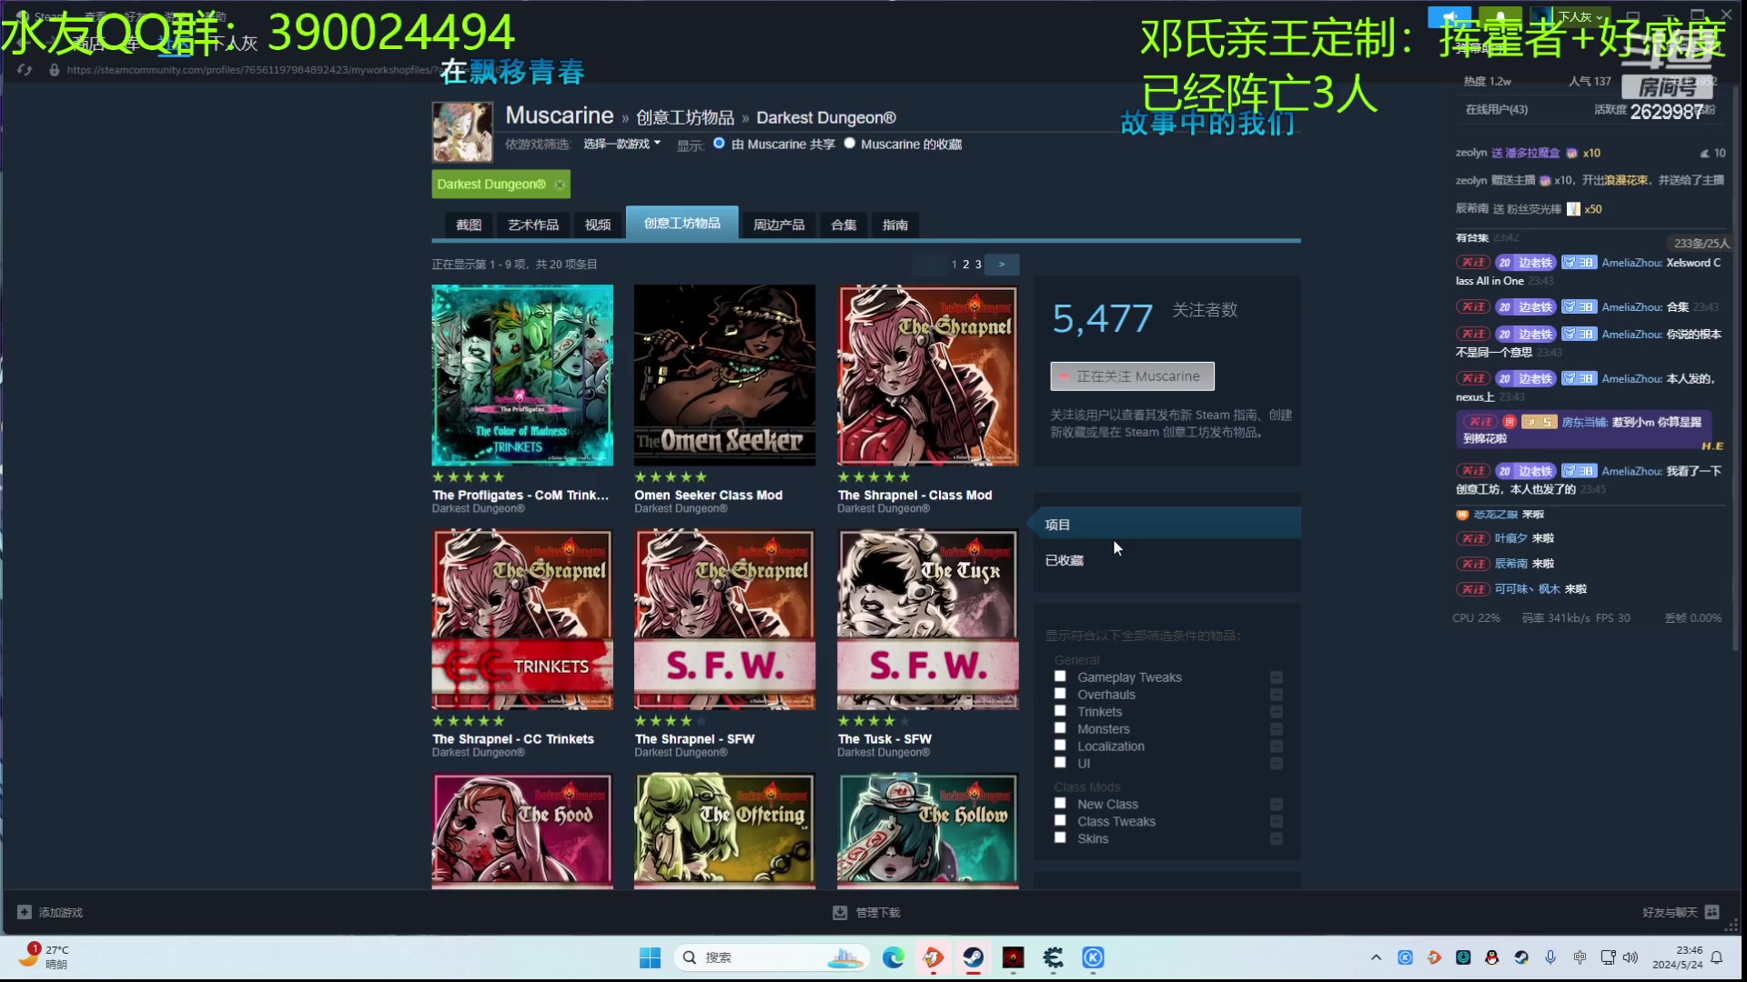
Task: Switch to the Screenshots tab (截图)
Action: click(x=469, y=225)
